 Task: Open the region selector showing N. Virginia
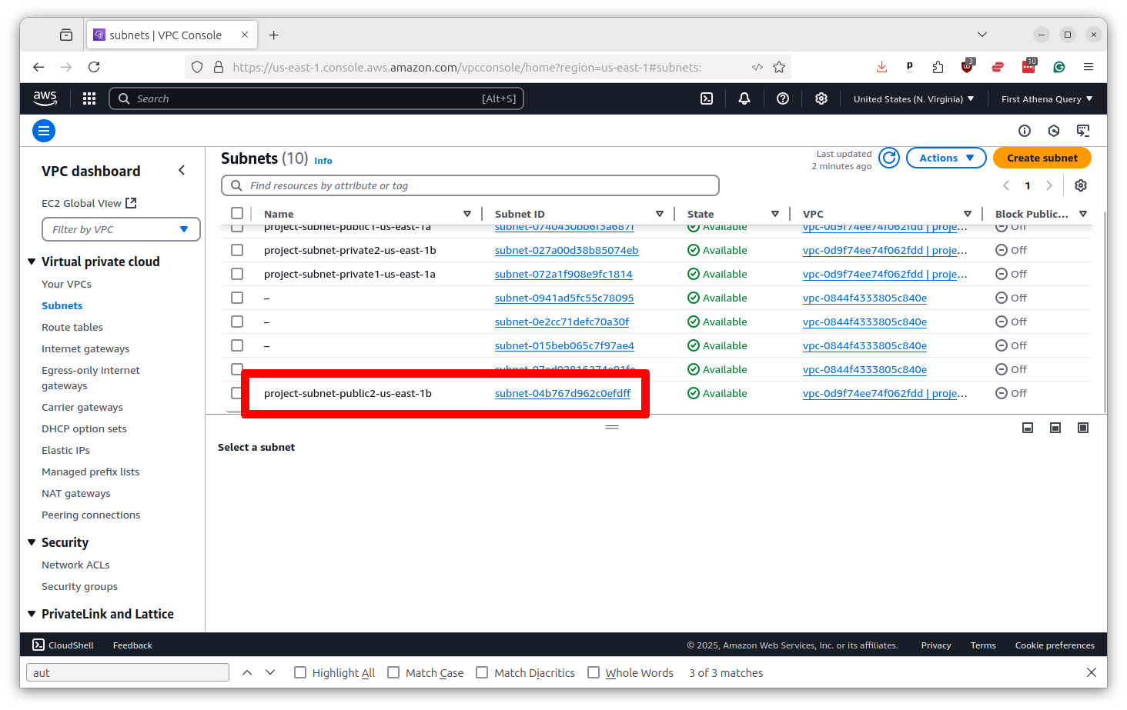click(913, 98)
